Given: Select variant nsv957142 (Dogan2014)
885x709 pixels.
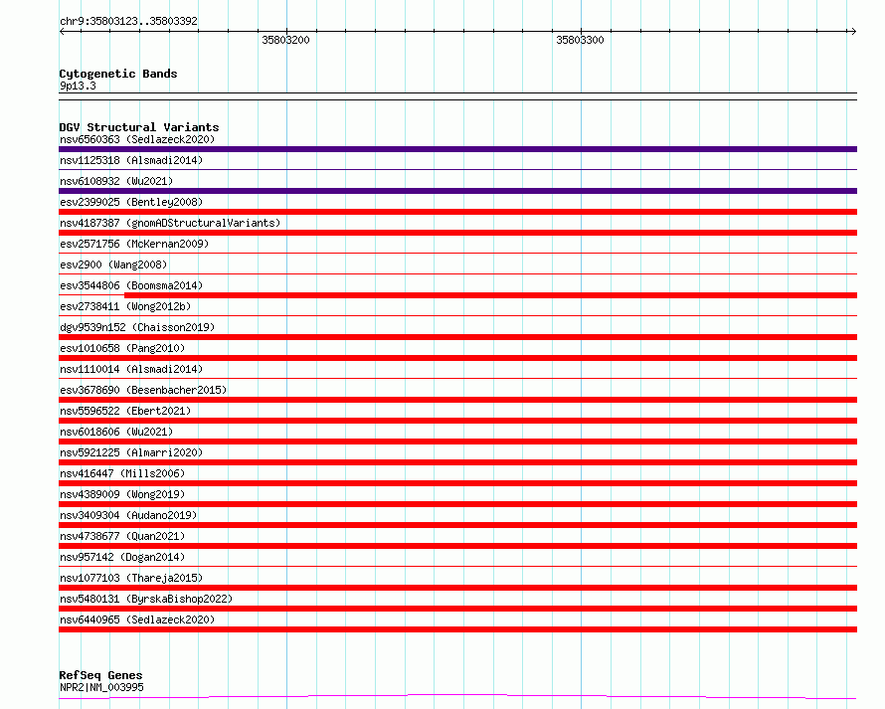Looking at the screenshot, I should [122, 557].
